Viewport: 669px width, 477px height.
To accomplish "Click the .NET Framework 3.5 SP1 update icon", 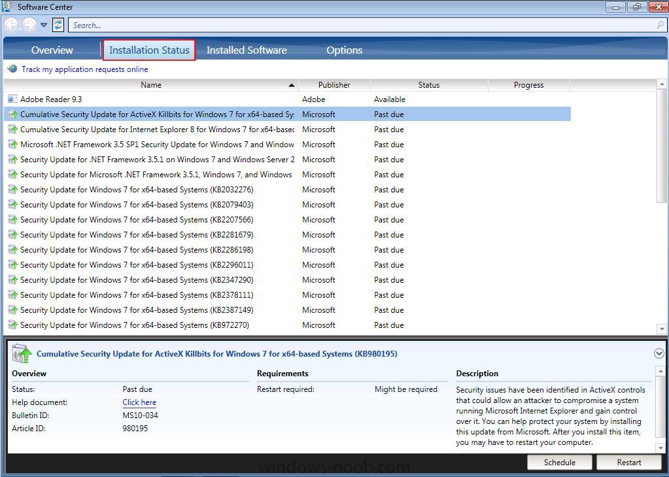I will pyautogui.click(x=13, y=145).
